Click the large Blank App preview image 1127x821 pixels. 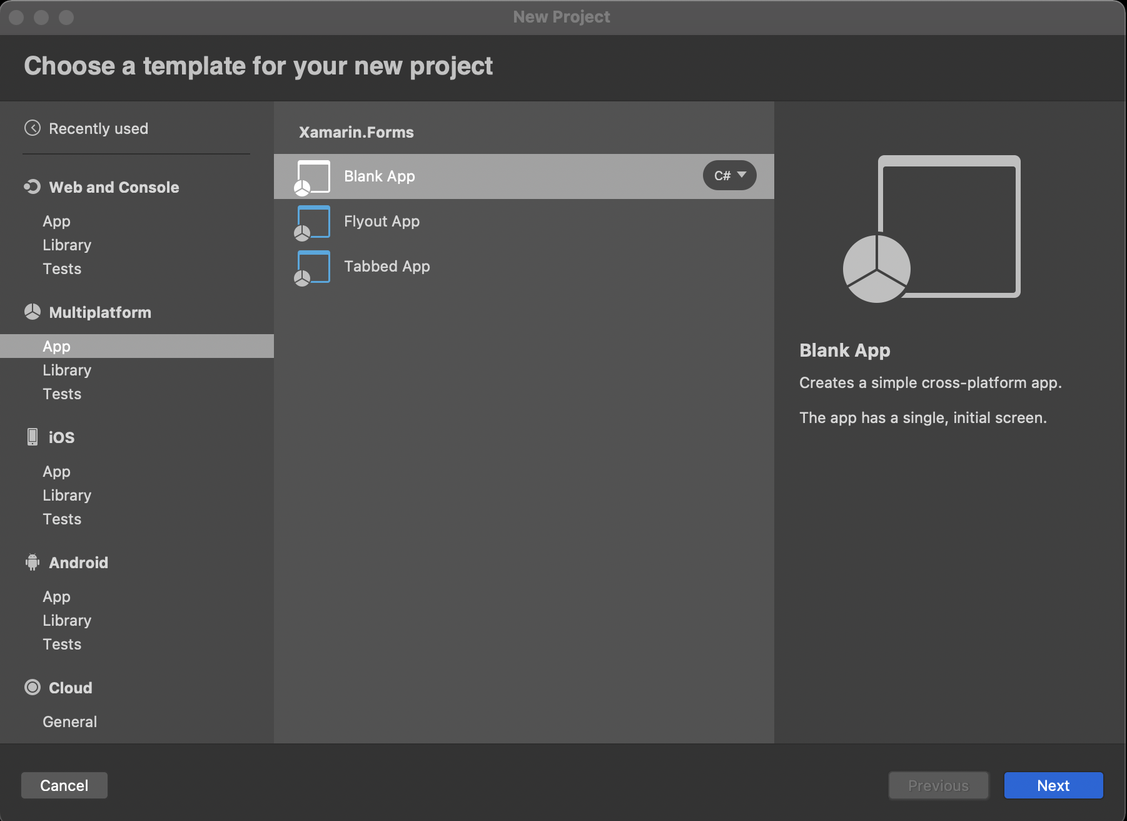[932, 229]
